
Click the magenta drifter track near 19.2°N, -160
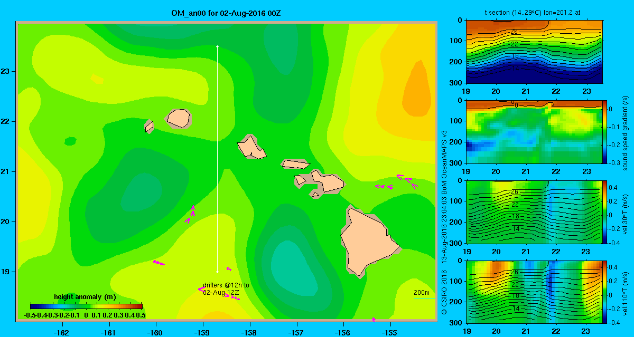click(159, 262)
